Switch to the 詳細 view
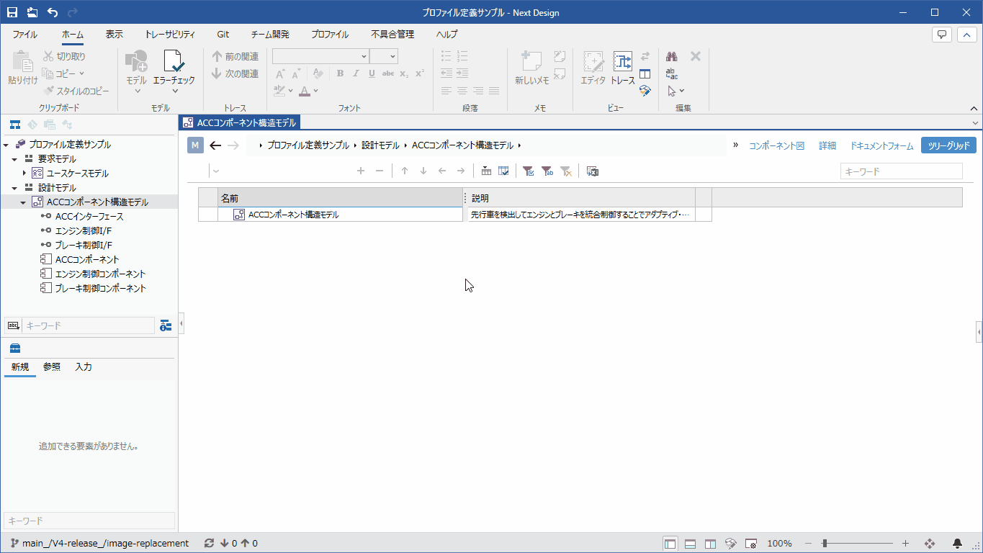This screenshot has width=983, height=553. [x=827, y=145]
